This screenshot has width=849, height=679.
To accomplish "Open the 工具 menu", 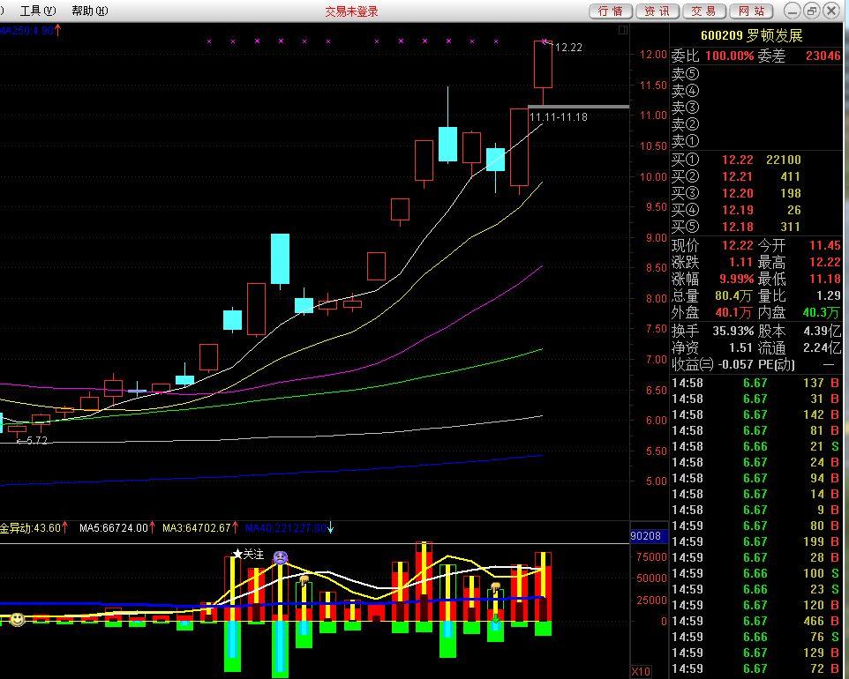I will (x=36, y=11).
